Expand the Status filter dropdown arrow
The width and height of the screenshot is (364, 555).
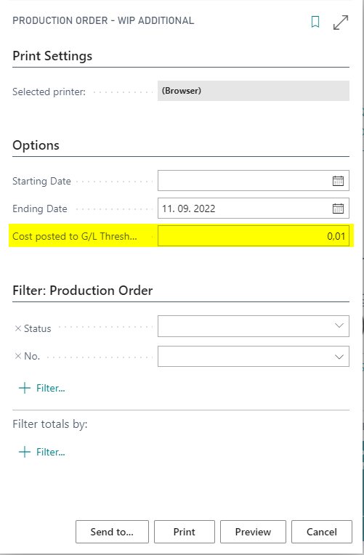339,325
